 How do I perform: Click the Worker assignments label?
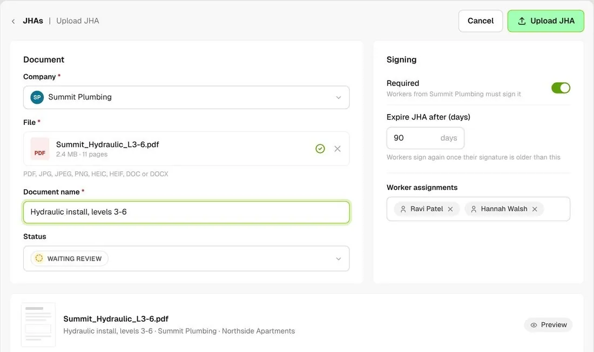tap(422, 188)
